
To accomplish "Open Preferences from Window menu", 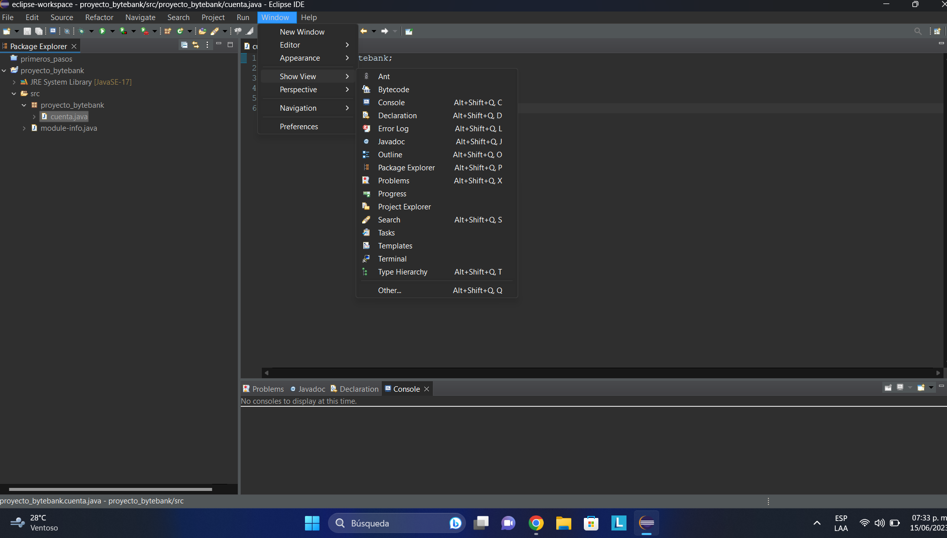I will pyautogui.click(x=307, y=127).
